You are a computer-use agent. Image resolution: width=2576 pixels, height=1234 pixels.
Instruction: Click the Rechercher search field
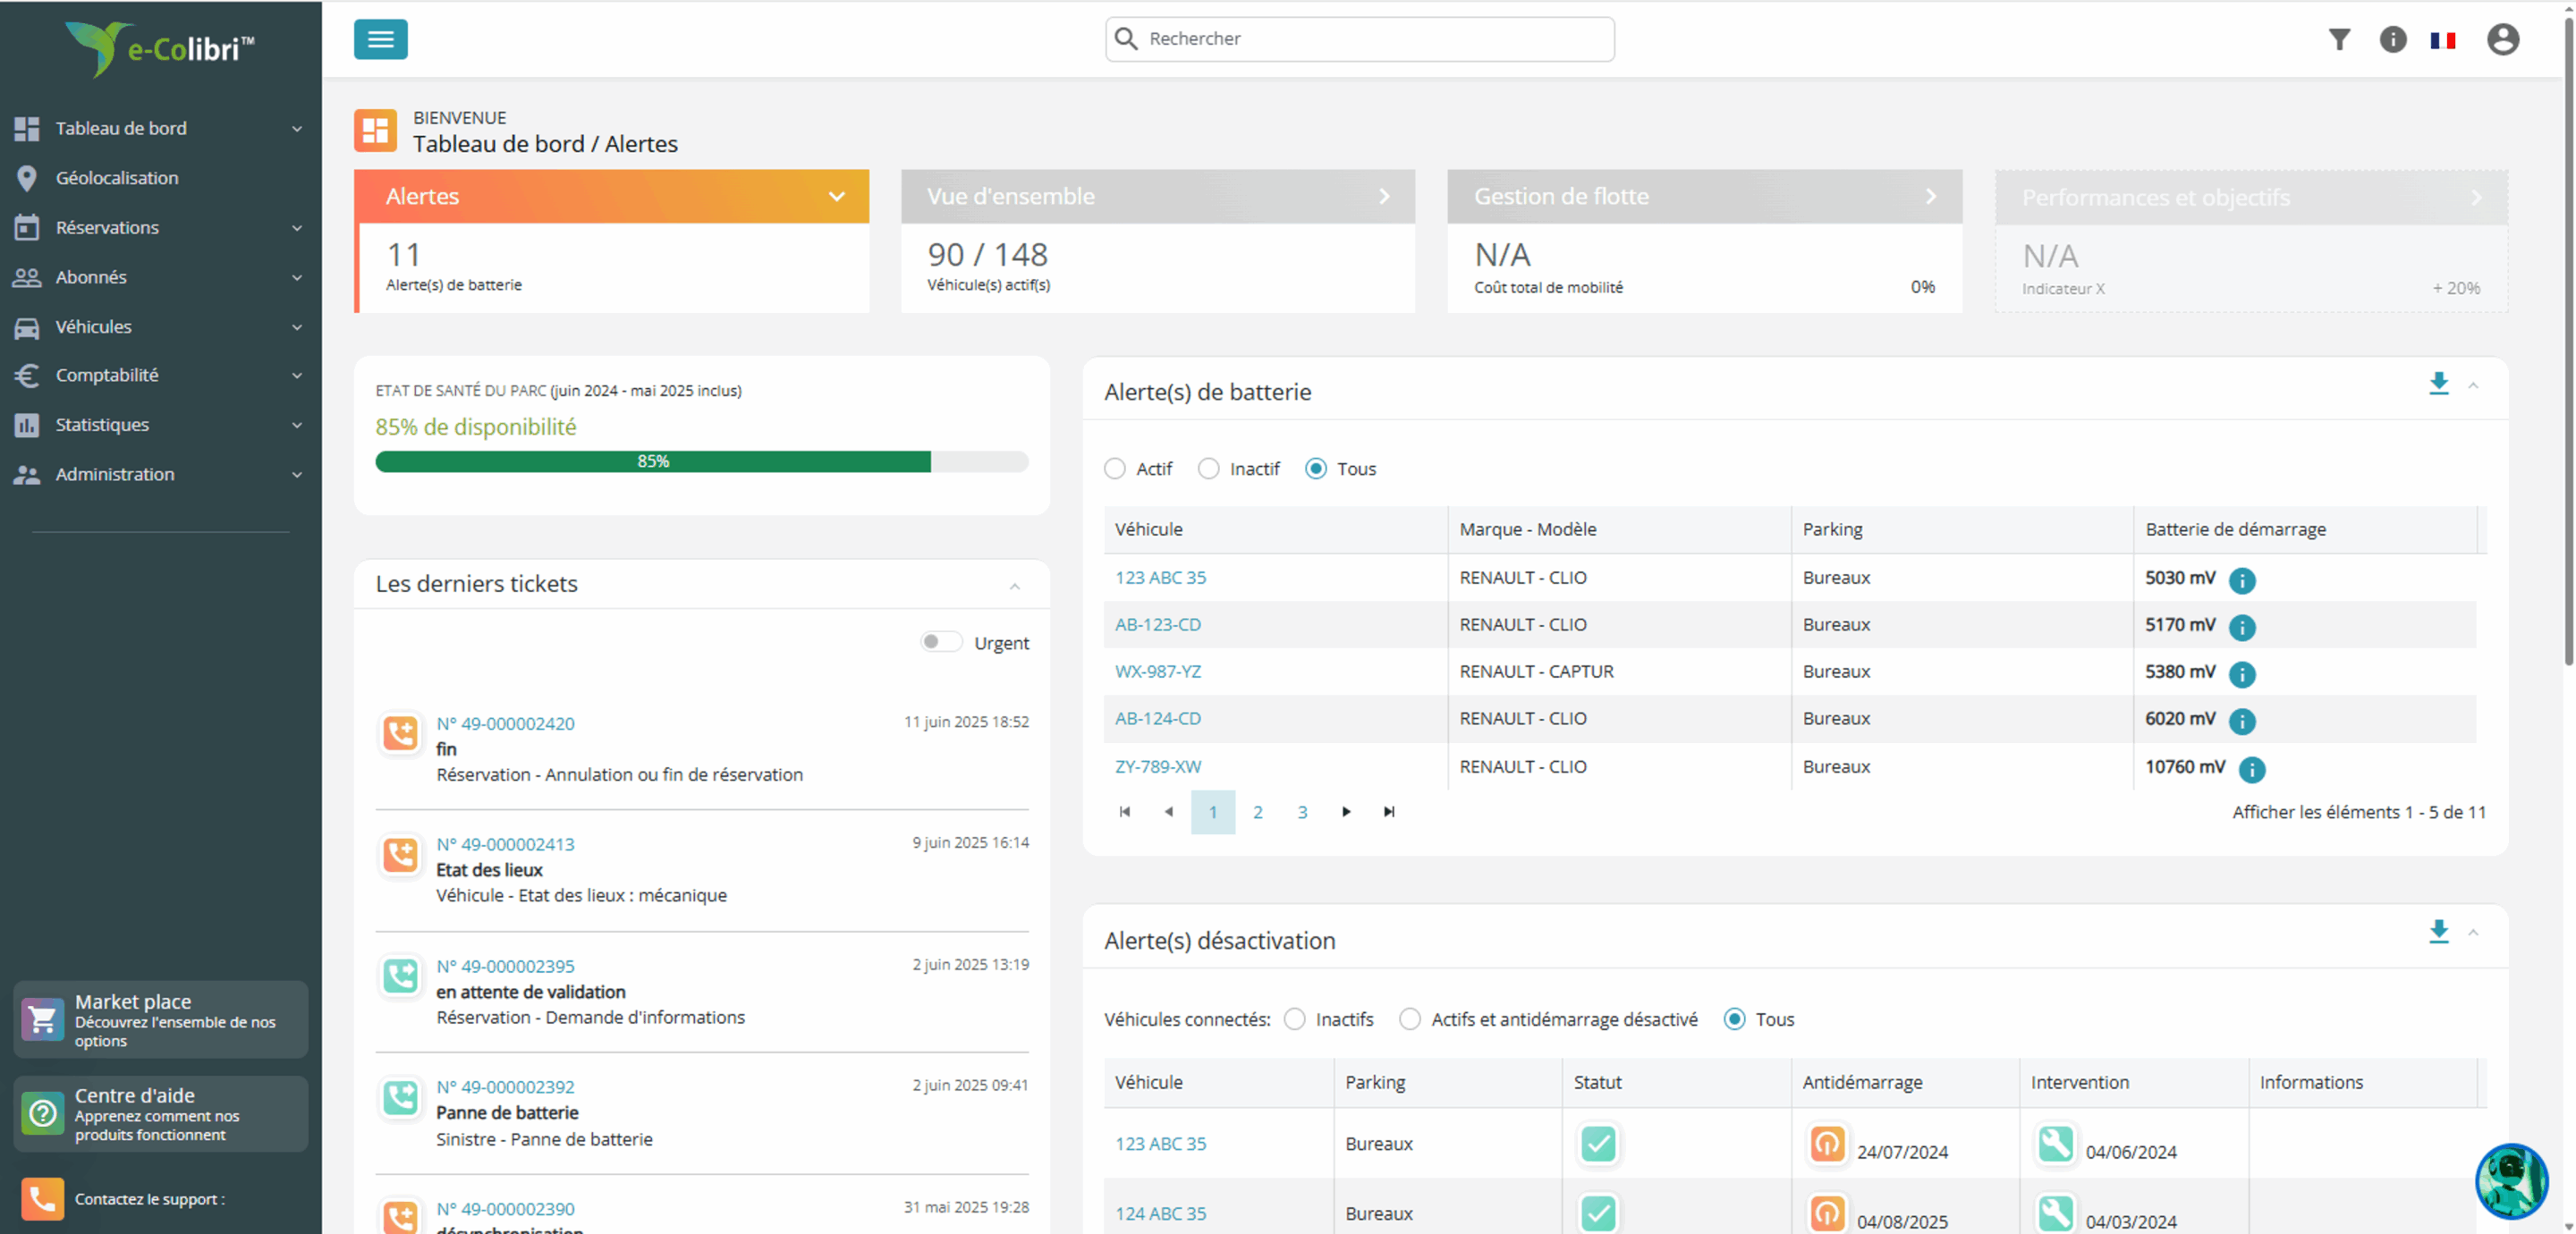1359,39
